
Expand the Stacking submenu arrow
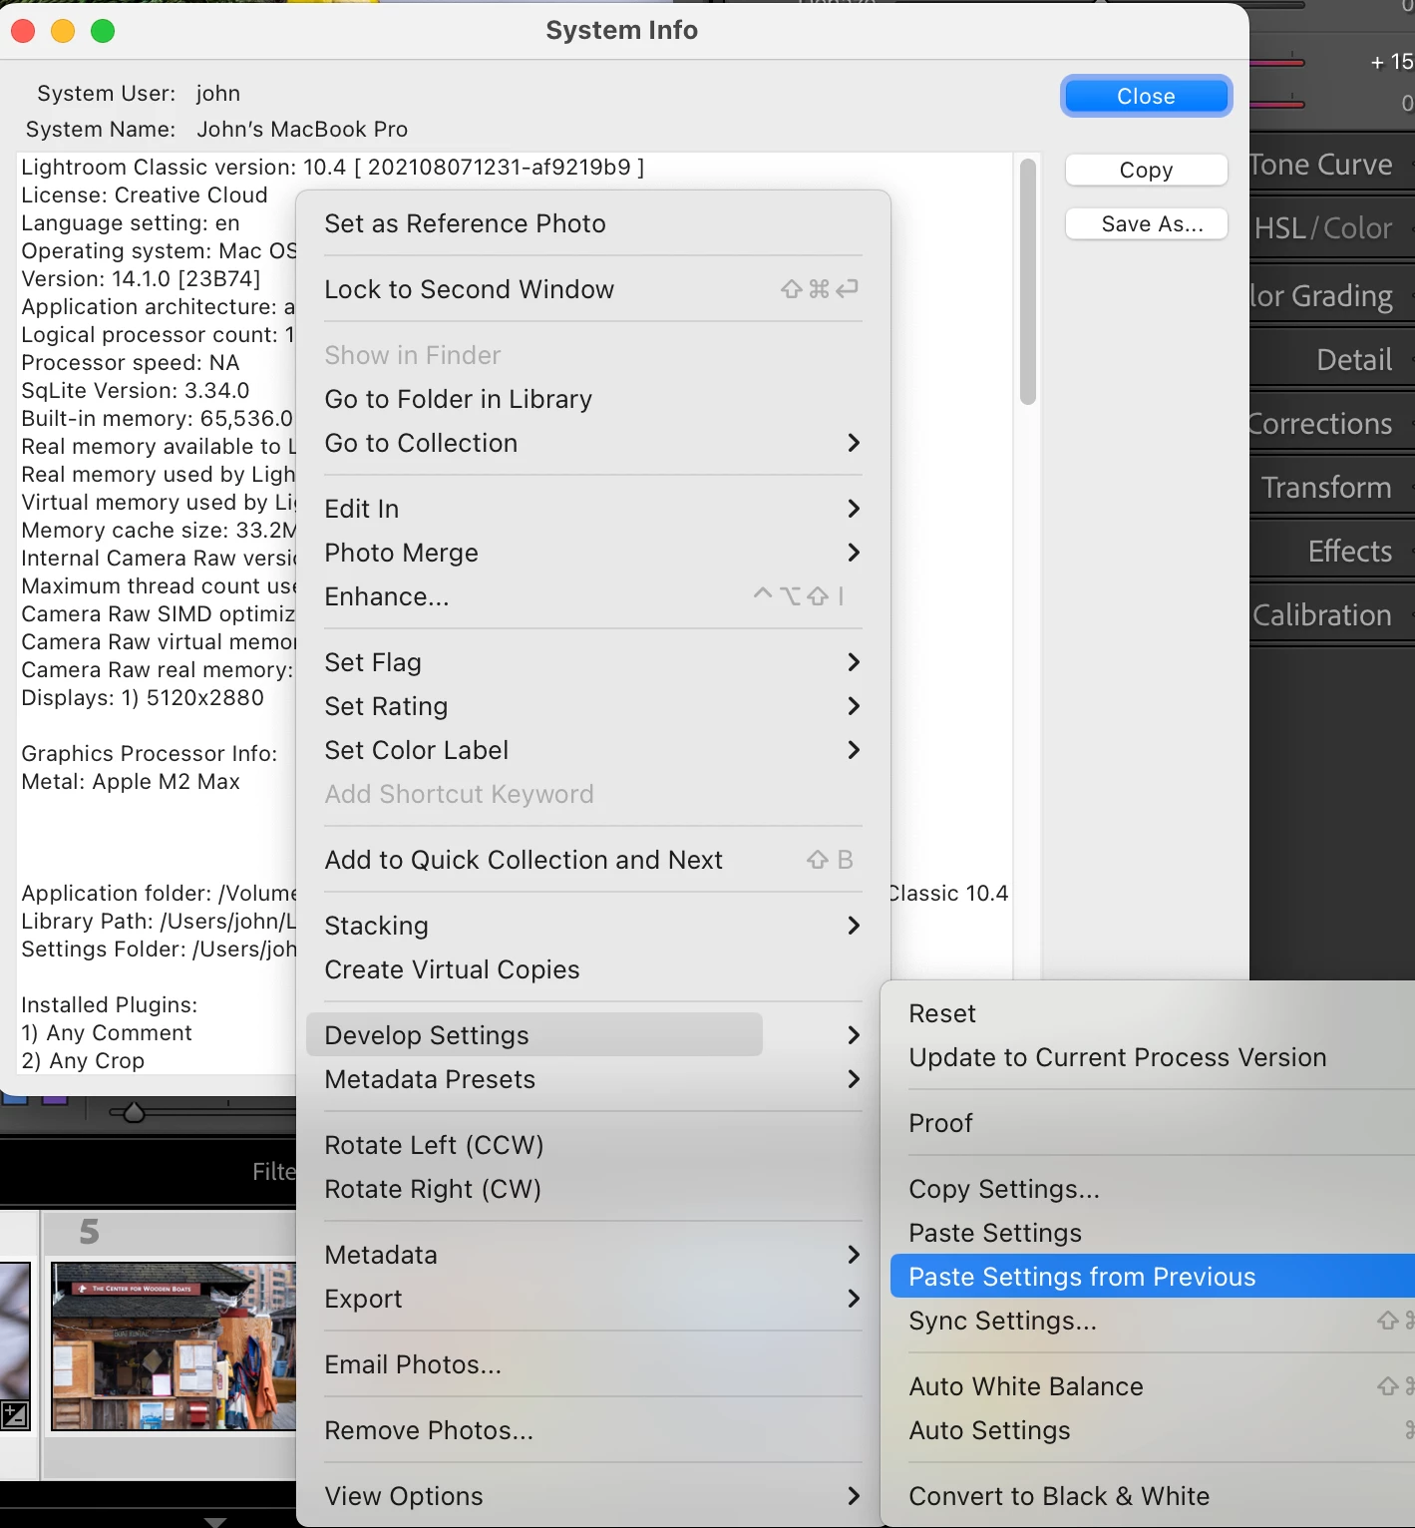coord(854,926)
